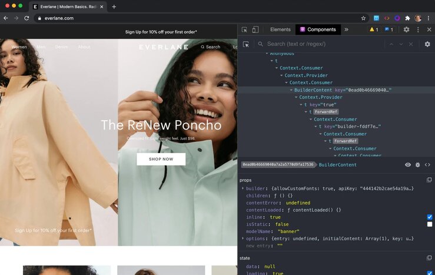435x275 pixels.
Task: Click the purple circle extension icon
Action: (397, 18)
